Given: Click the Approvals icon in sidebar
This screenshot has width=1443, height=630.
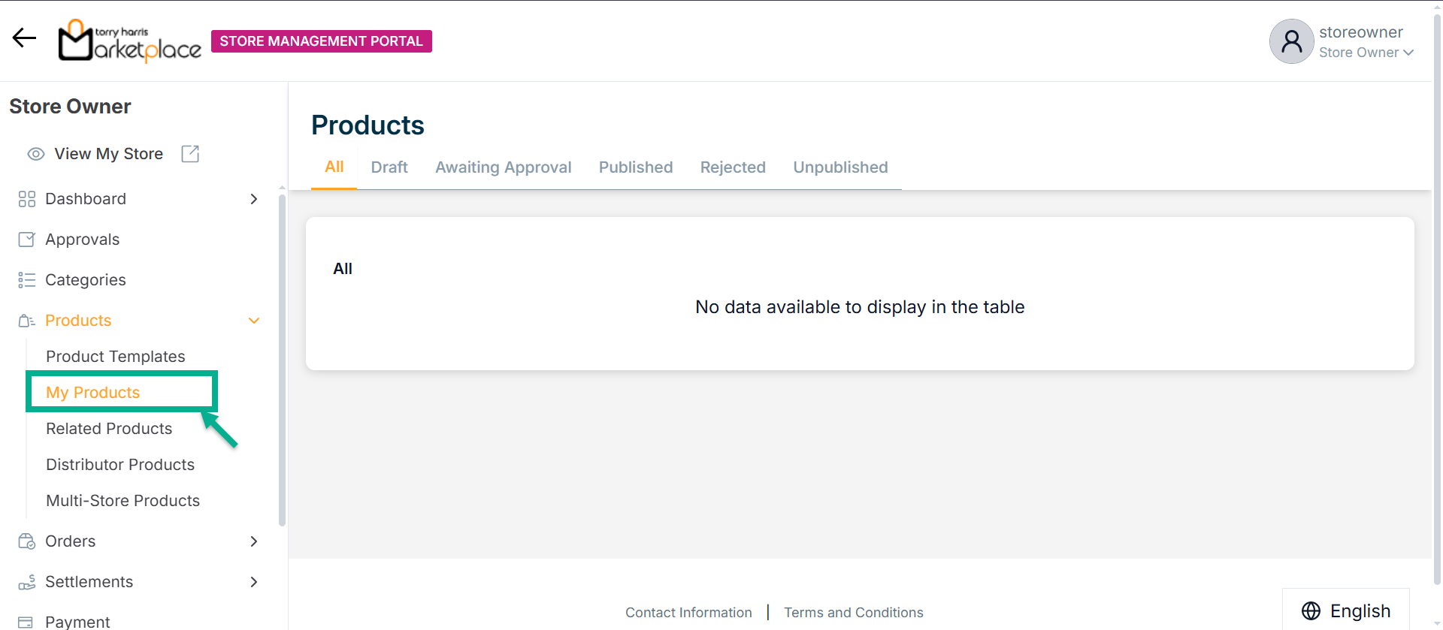Looking at the screenshot, I should [x=27, y=240].
